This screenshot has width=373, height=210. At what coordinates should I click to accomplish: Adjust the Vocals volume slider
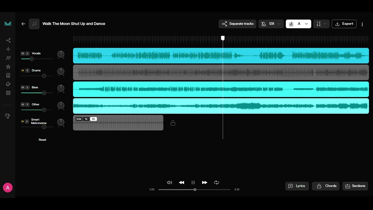pyautogui.click(x=37, y=59)
